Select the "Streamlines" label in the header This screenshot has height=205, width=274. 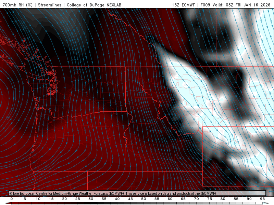click(x=50, y=5)
